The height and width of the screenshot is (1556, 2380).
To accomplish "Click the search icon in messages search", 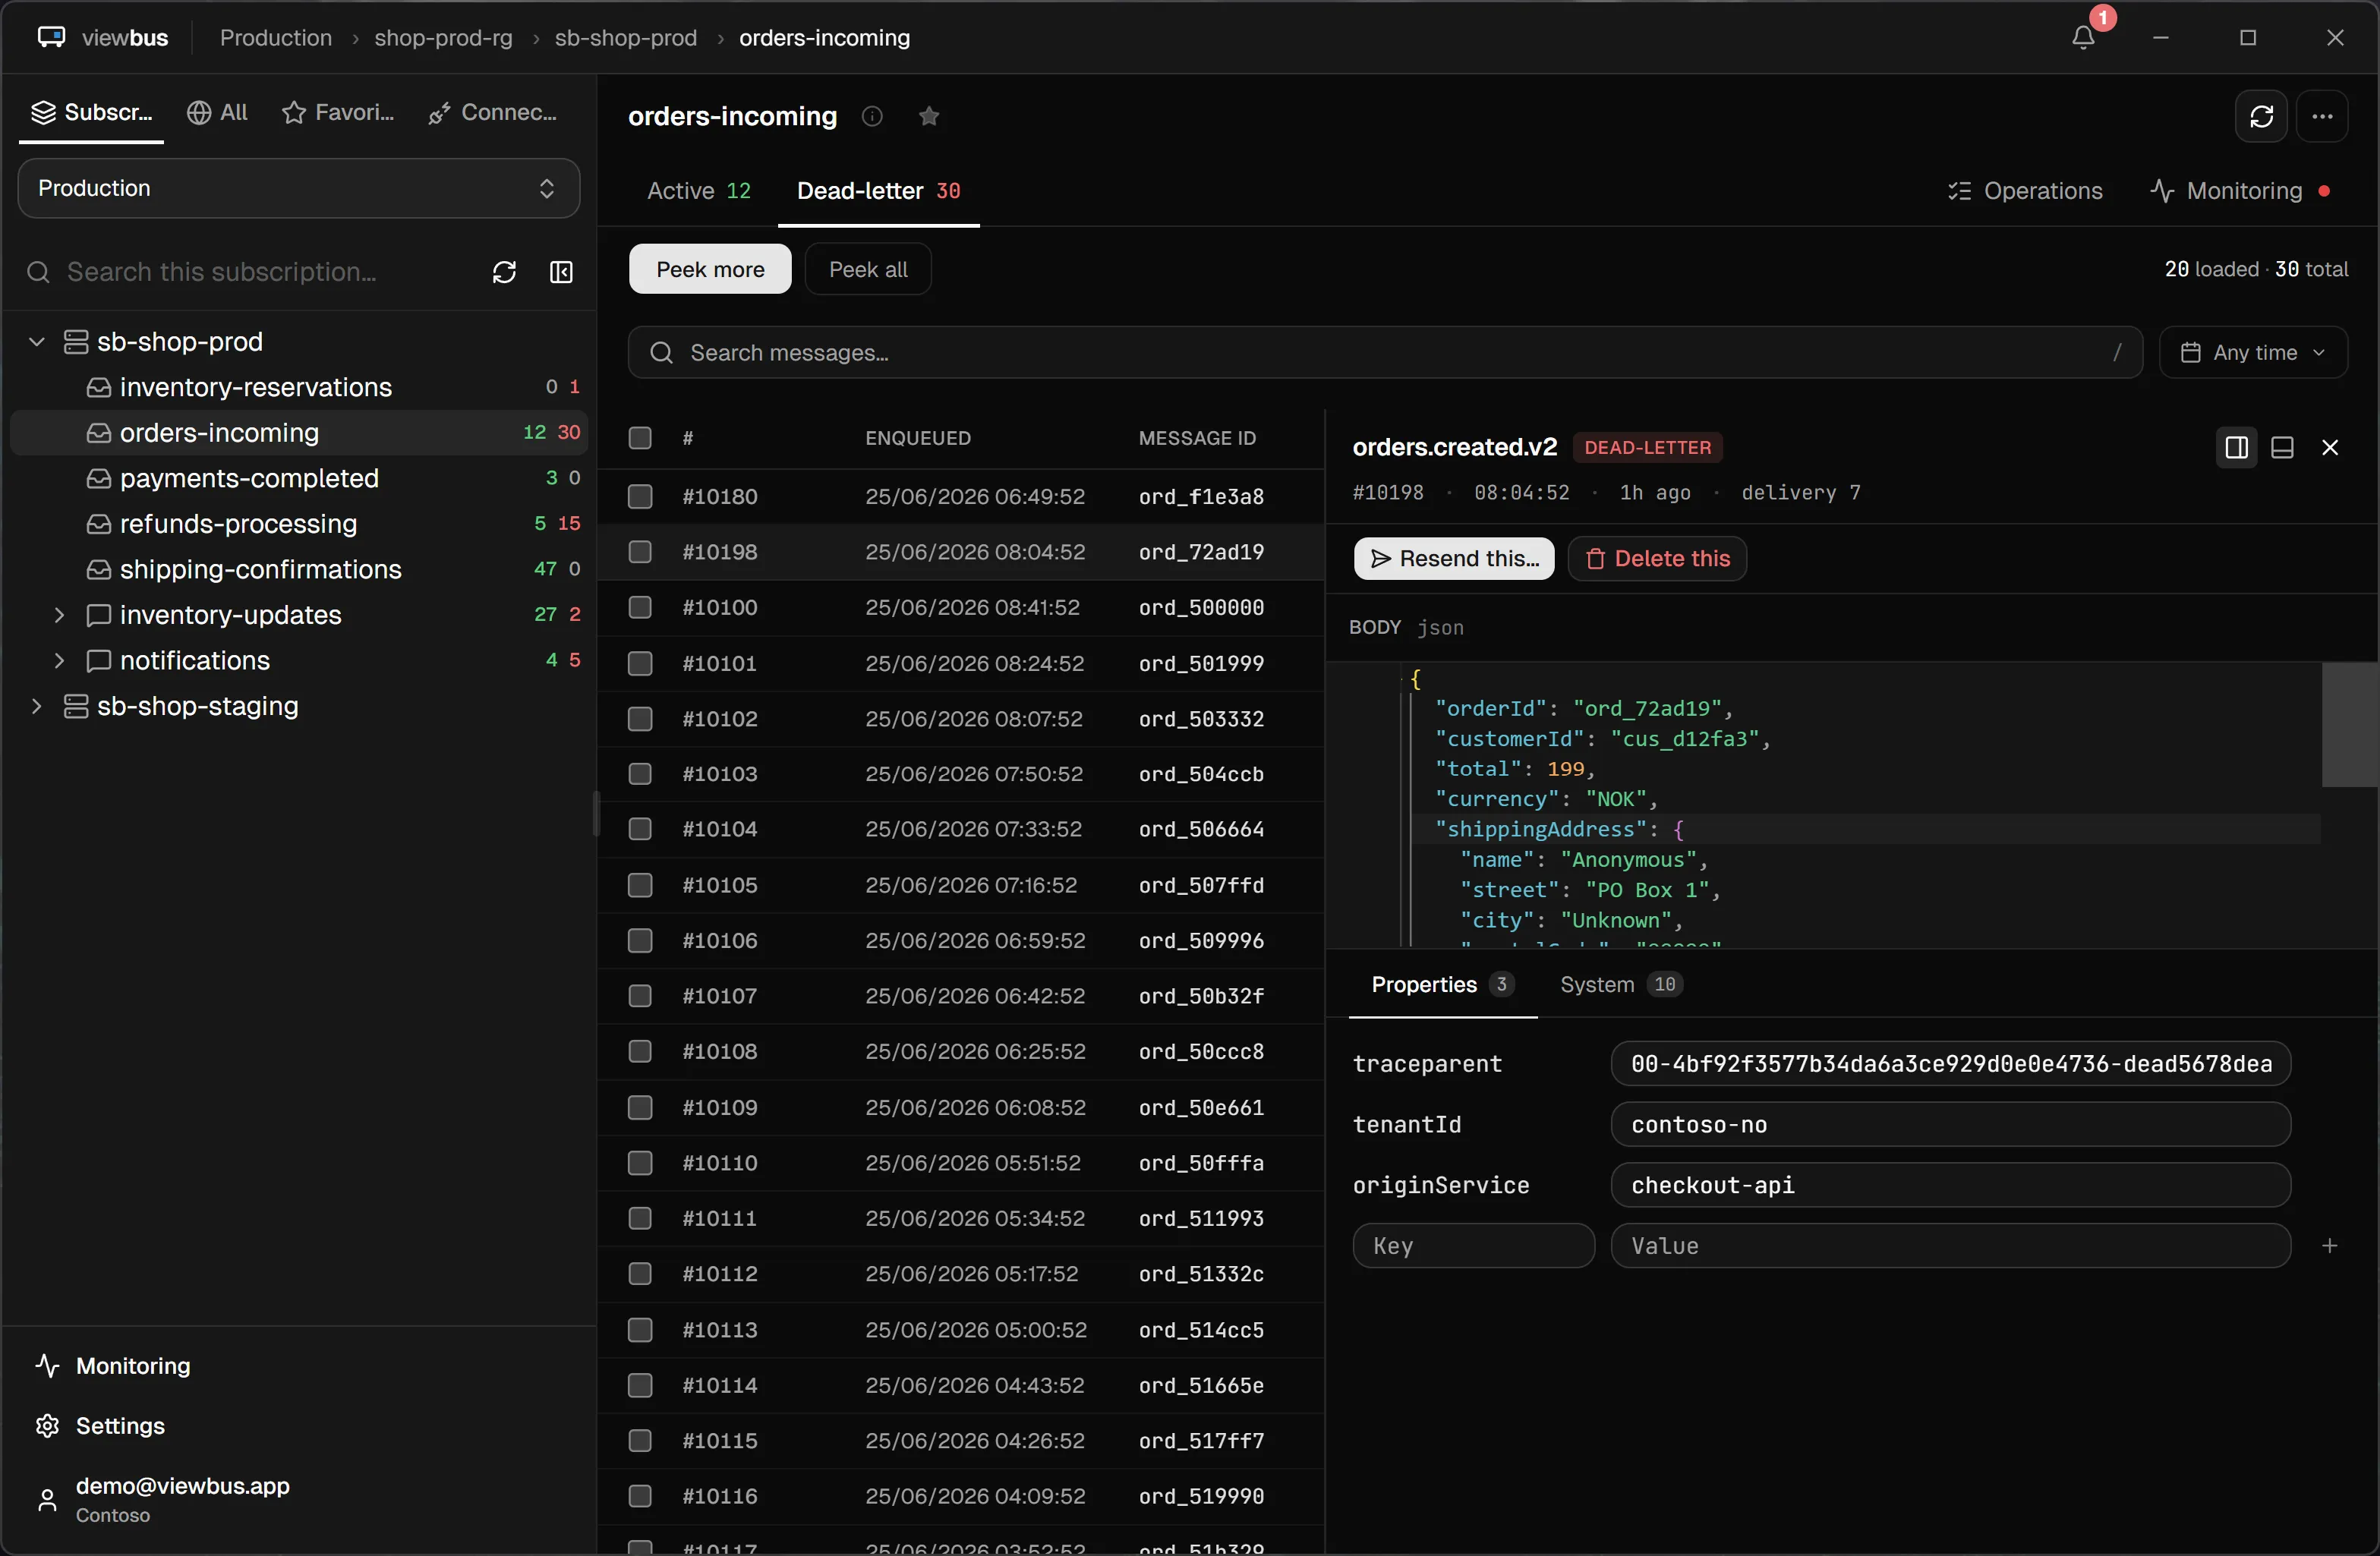I will click(661, 353).
